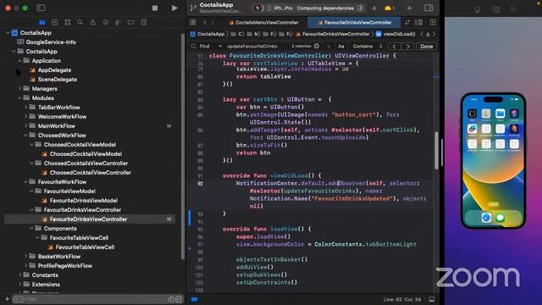
Task: Toggle source-control status filter icon
Action: (179, 299)
